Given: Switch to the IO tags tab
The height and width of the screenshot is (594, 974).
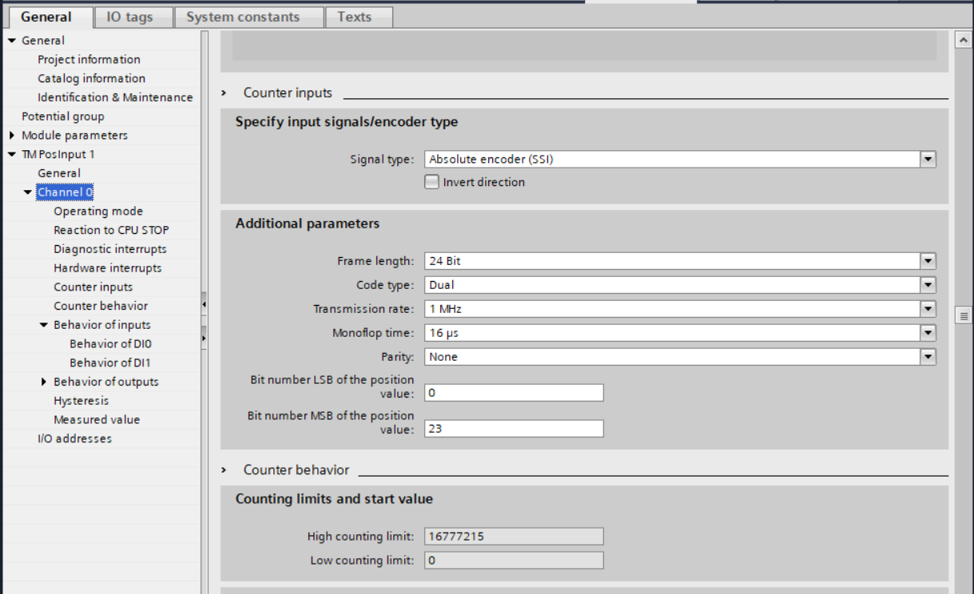Looking at the screenshot, I should 129,17.
